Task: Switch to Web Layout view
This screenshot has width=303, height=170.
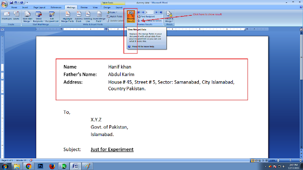Action: point(259,161)
